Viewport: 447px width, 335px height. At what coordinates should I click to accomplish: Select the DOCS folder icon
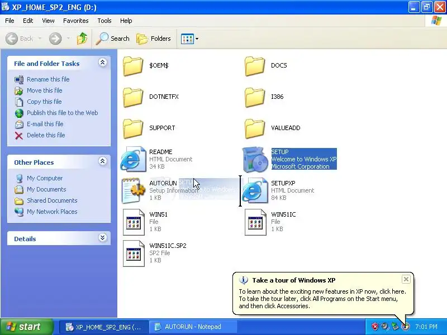[255, 66]
